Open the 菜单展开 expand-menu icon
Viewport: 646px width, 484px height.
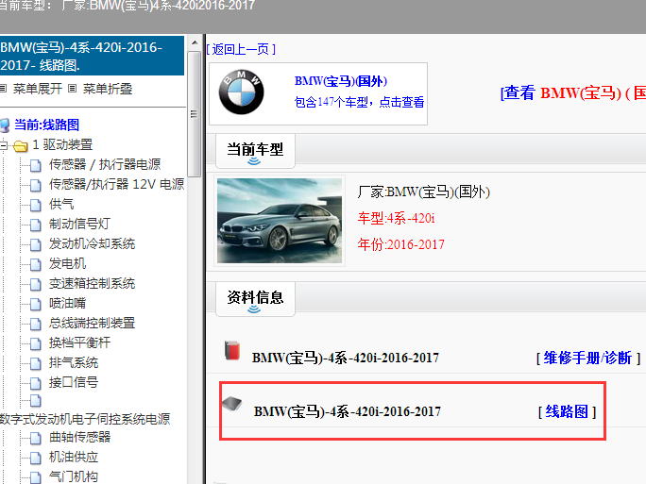(x=3, y=89)
